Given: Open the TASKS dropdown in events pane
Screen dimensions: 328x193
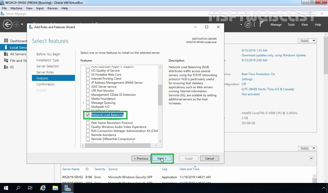Looking at the screenshot, I should tap(307, 148).
